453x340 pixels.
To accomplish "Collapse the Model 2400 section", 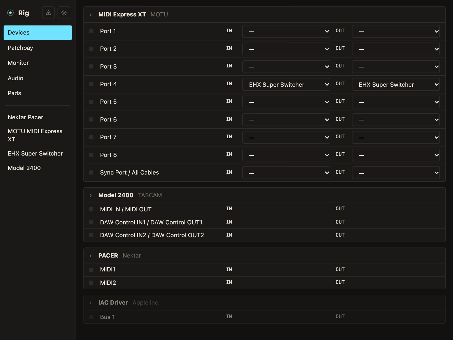I will (91, 195).
